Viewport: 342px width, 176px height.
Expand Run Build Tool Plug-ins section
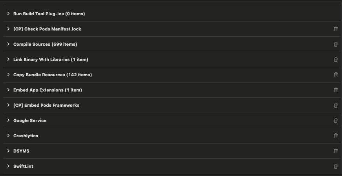point(8,14)
